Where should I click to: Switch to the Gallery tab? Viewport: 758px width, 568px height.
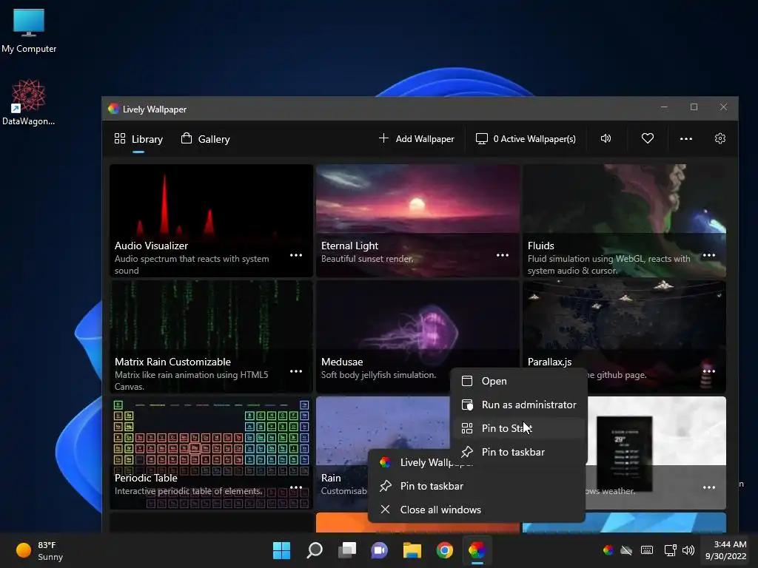[x=206, y=139]
